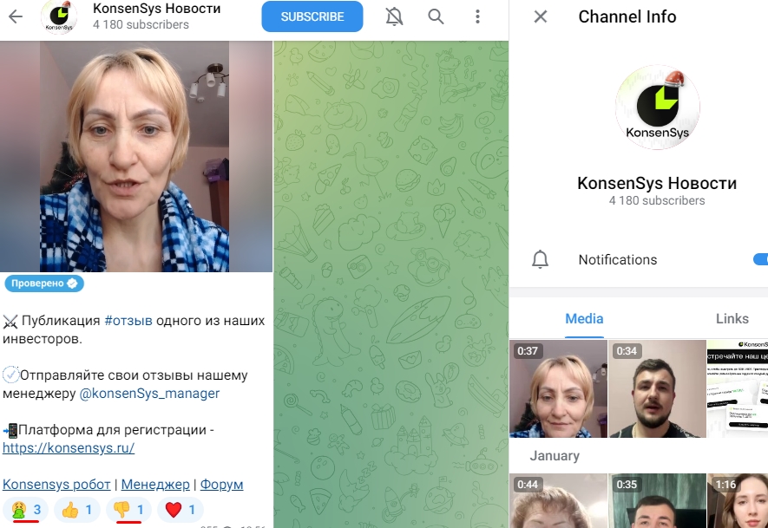This screenshot has height=528, width=768.
Task: Open the Менеджер link
Action: [x=155, y=485]
